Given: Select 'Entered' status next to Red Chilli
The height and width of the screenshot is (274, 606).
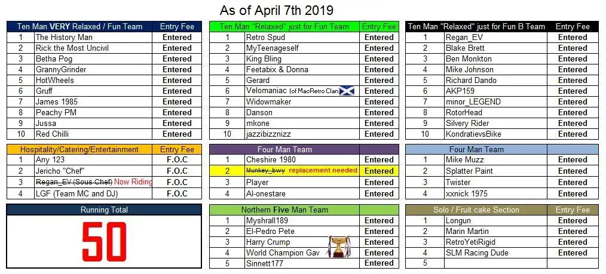Looking at the screenshot, I should pyautogui.click(x=177, y=134).
